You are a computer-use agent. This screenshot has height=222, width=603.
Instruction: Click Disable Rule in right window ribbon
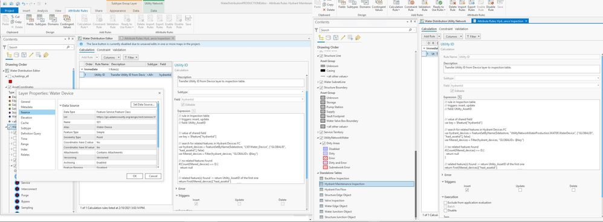(491, 5)
